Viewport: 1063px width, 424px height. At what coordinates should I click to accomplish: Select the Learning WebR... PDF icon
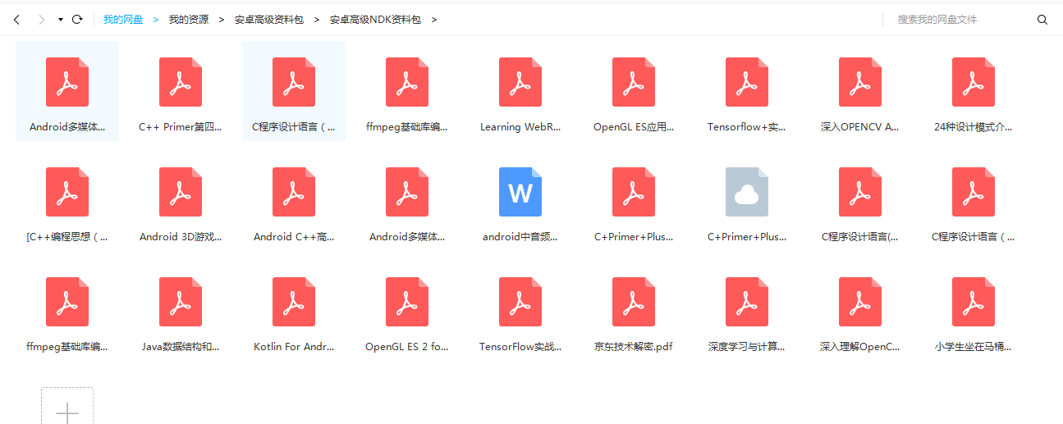[520, 82]
